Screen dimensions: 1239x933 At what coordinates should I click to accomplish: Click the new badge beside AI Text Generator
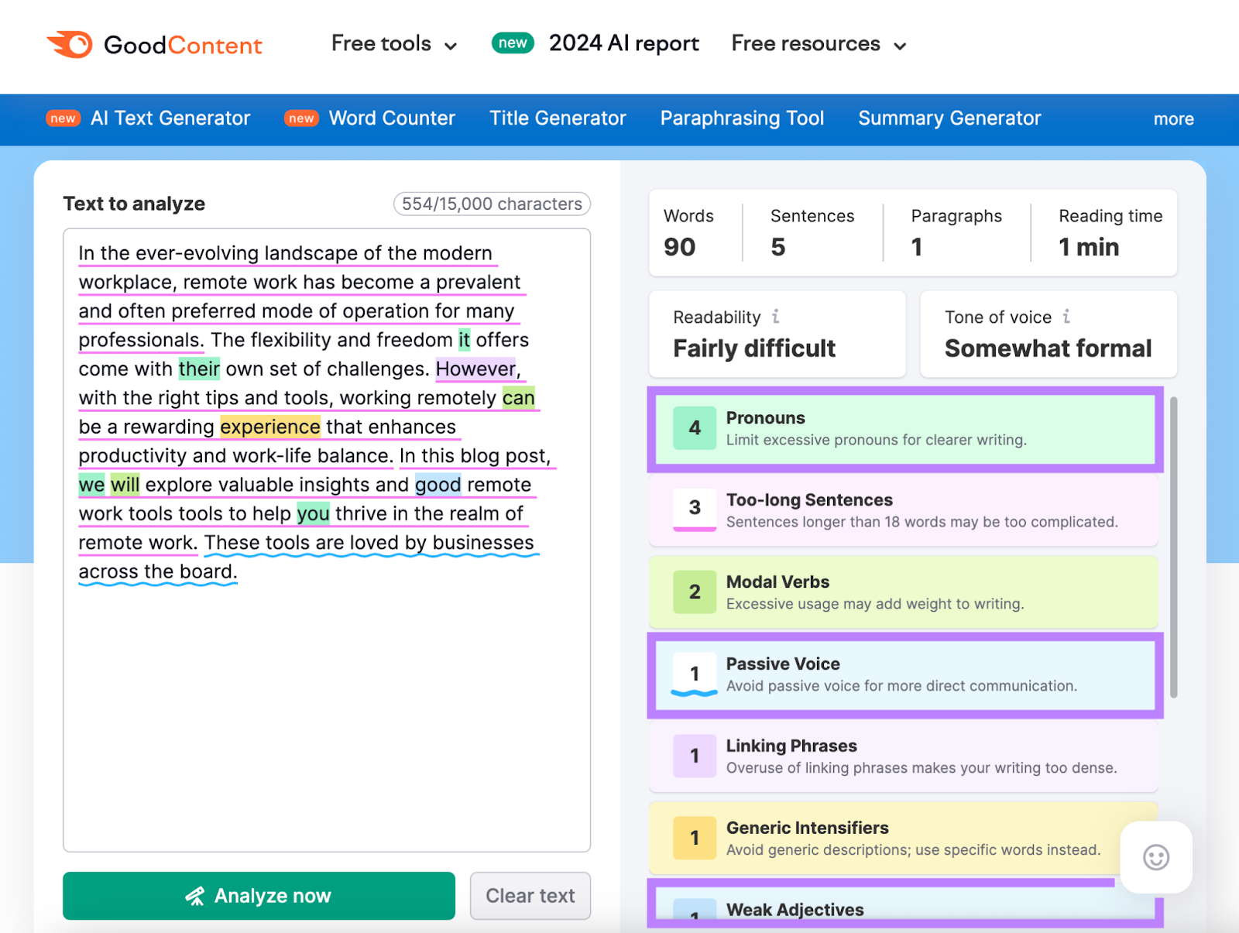point(63,118)
